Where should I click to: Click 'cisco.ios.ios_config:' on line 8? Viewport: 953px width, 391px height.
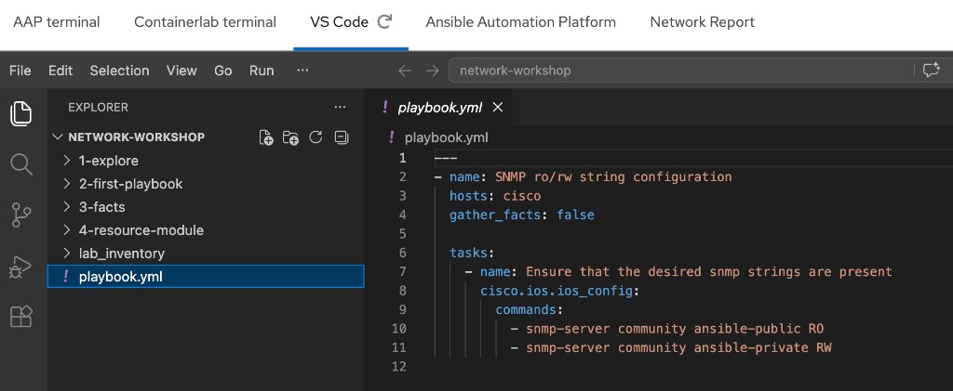[x=559, y=291]
